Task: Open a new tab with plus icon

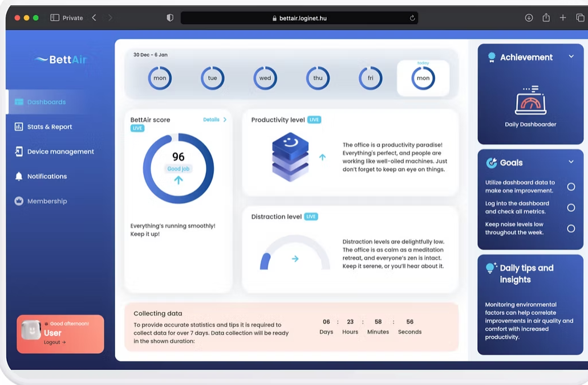Action: coord(563,18)
